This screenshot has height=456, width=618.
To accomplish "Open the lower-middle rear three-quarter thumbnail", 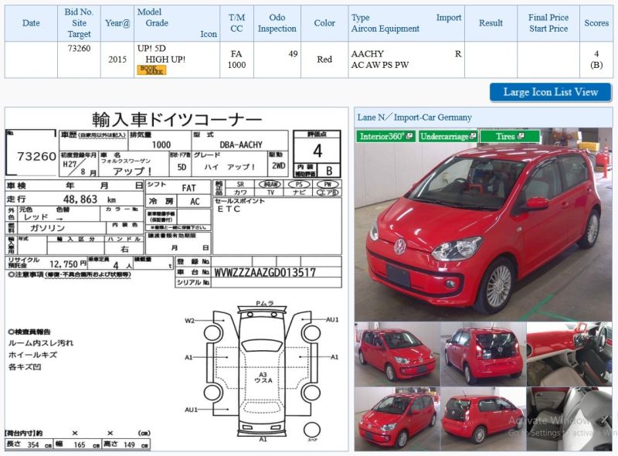I will (x=484, y=419).
